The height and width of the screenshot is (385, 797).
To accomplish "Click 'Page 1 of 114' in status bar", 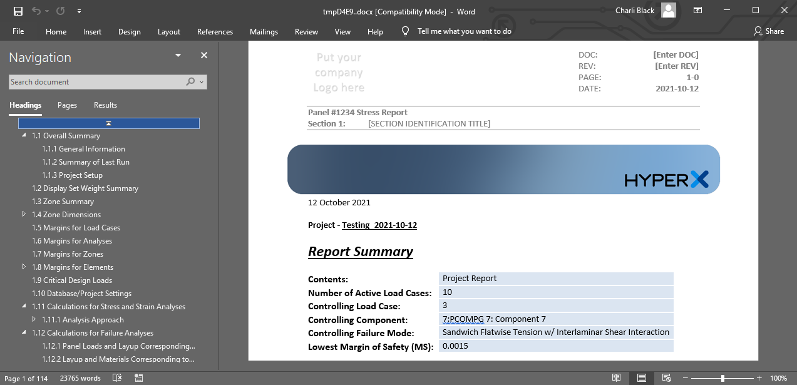I will point(26,378).
